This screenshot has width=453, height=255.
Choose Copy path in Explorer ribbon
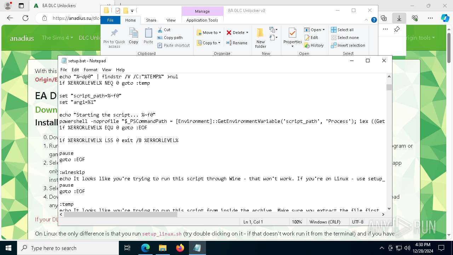[170, 38]
